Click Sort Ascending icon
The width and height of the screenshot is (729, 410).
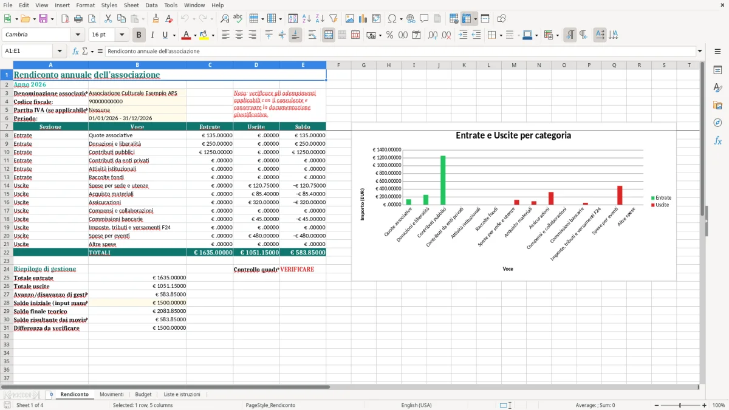tap(306, 19)
